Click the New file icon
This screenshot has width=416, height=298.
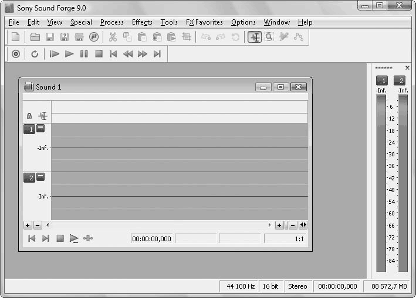pos(16,37)
